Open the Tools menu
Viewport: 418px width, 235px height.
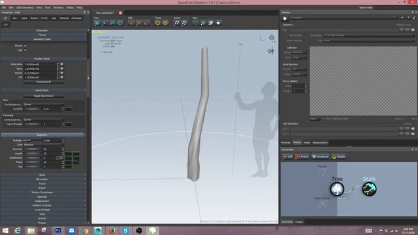pyautogui.click(x=48, y=8)
